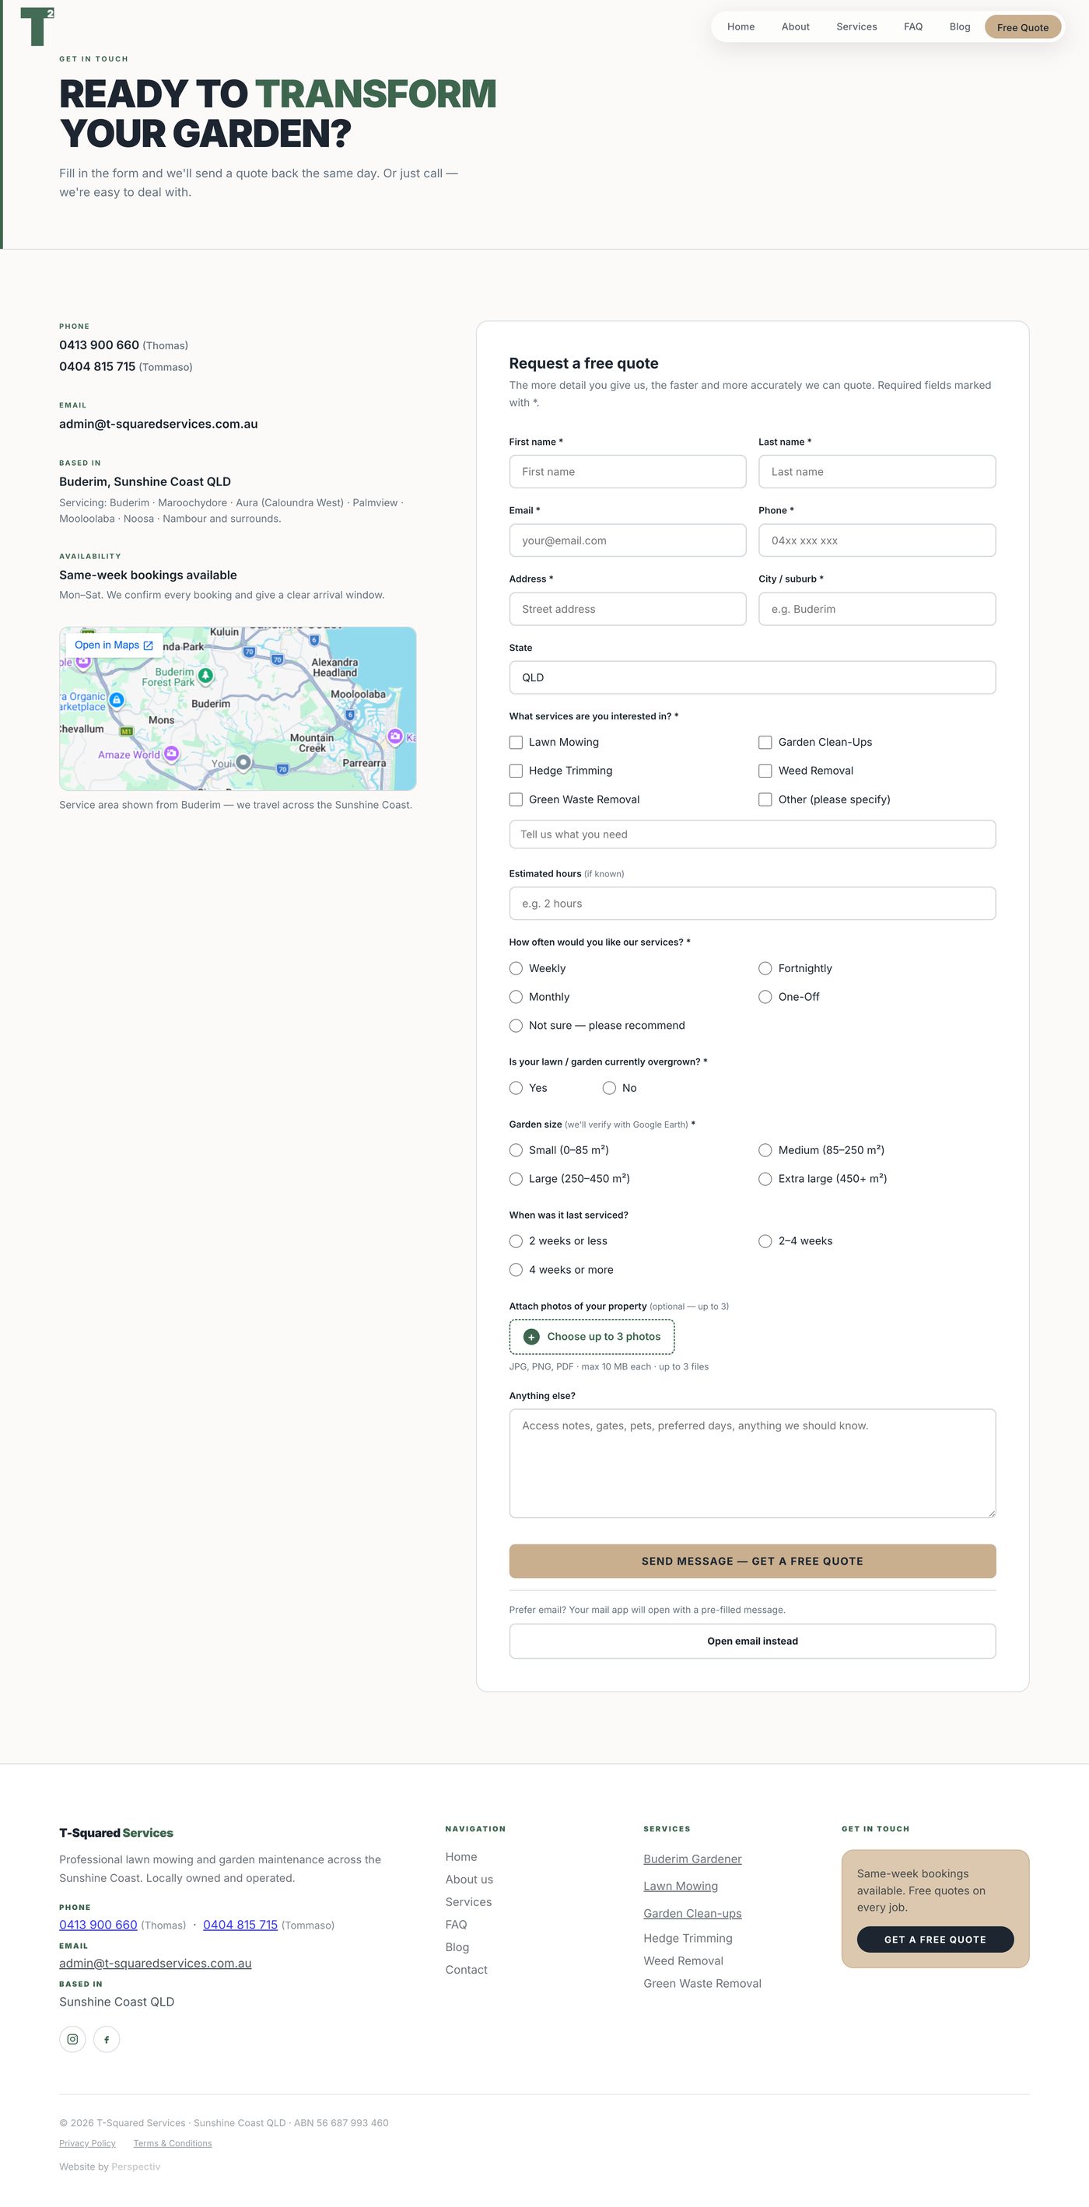Click Get a Free Quote in footer
Image resolution: width=1089 pixels, height=2207 pixels.
click(936, 1939)
